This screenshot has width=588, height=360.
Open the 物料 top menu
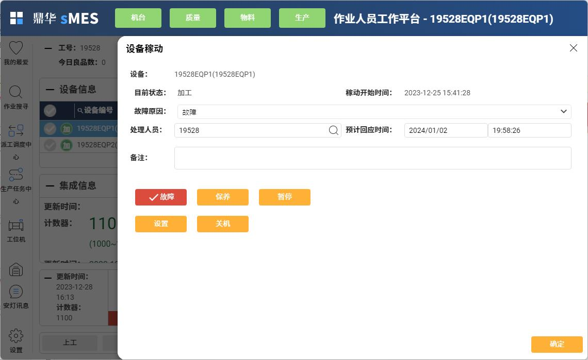(x=248, y=18)
